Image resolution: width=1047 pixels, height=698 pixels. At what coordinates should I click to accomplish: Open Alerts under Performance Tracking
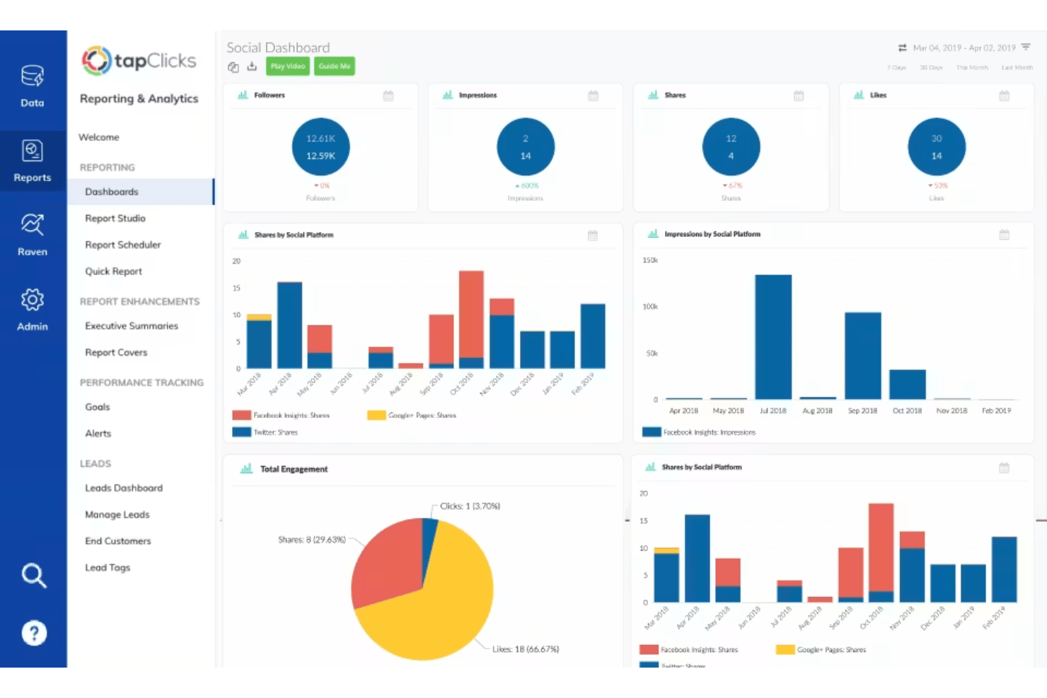(x=98, y=434)
